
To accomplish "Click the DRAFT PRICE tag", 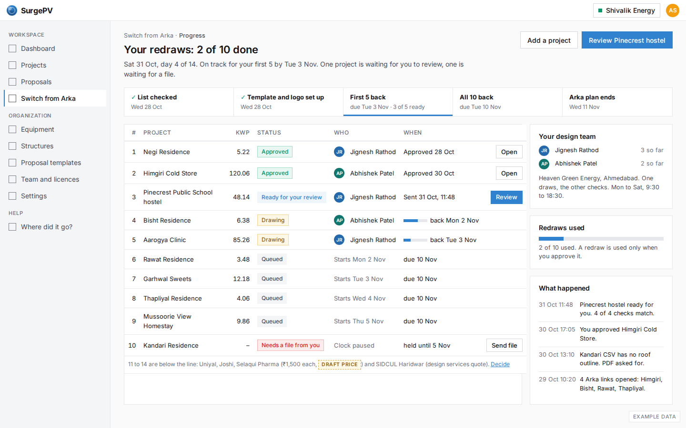I will 340,364.
